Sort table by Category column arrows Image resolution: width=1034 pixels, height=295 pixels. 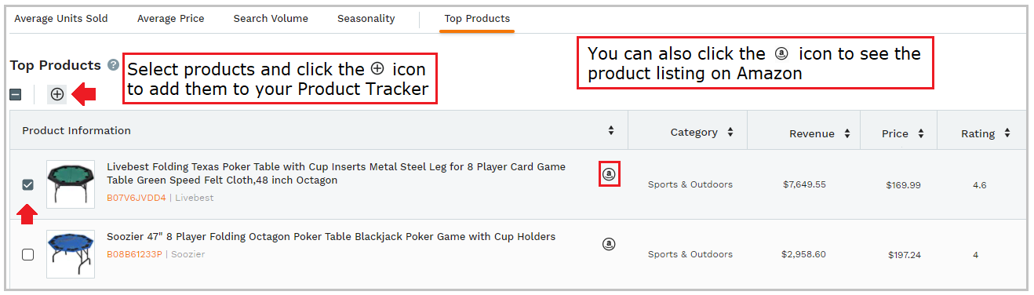pyautogui.click(x=730, y=132)
